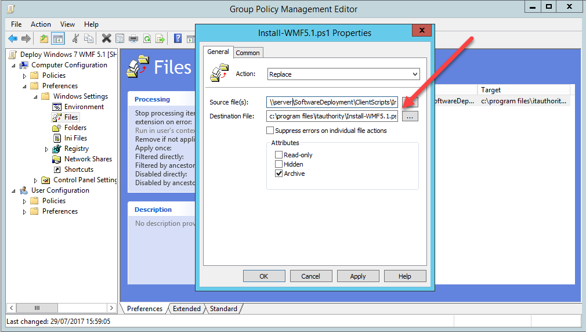This screenshot has width=586, height=332.
Task: Click the Cut scissors toolbar icon
Action: pos(75,38)
